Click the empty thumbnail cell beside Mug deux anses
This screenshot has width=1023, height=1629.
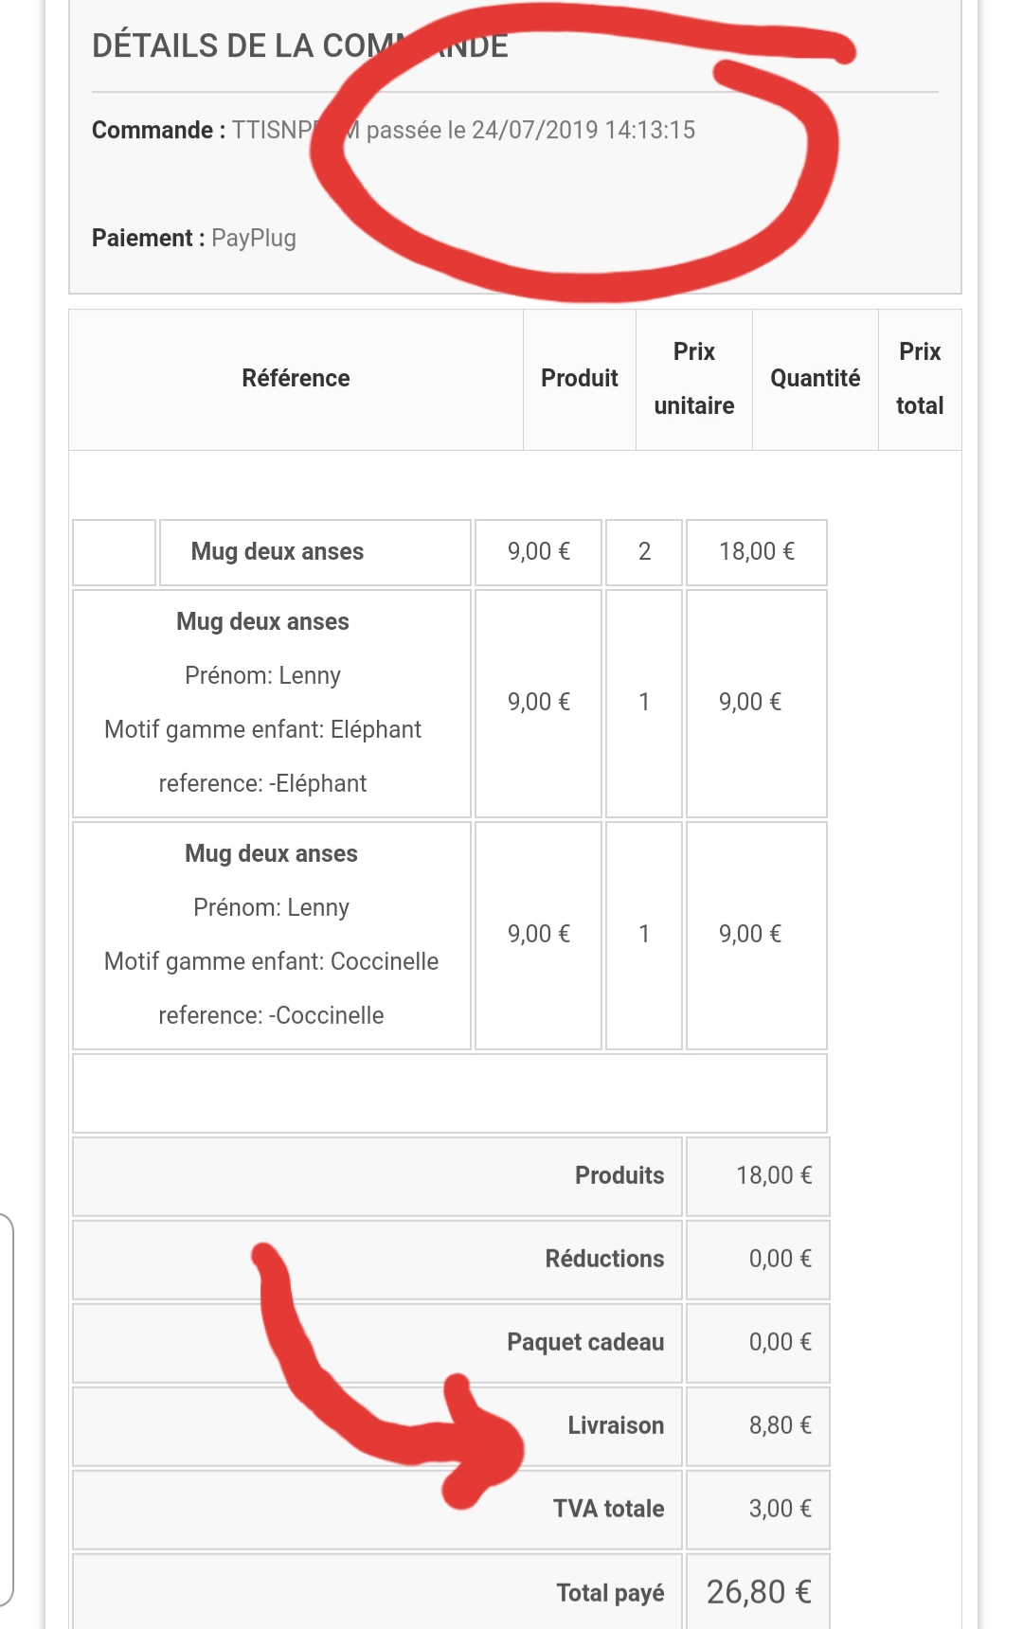(115, 552)
